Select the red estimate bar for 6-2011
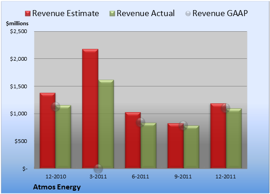Viewport: 270px width, 194px height. click(133, 140)
